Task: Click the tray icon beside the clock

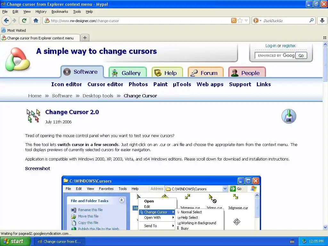Action: click(x=304, y=242)
